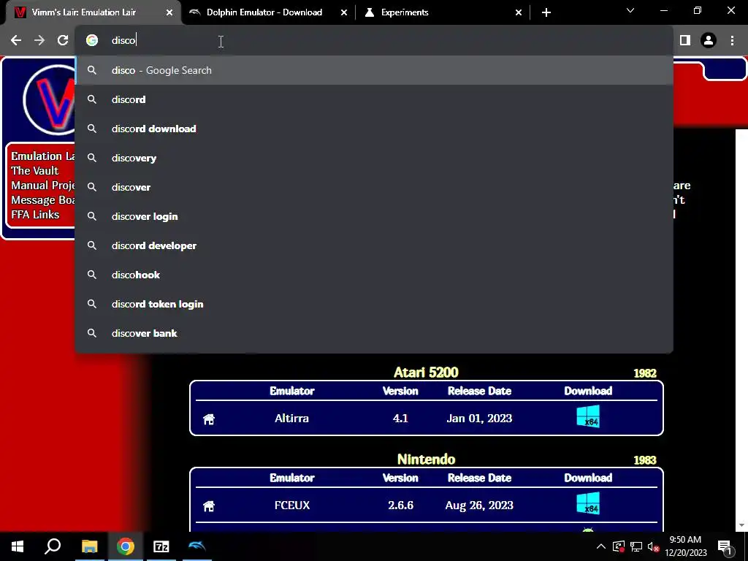The width and height of the screenshot is (748, 561).
Task: Choose 'discord download' suggestion
Action: (374, 129)
